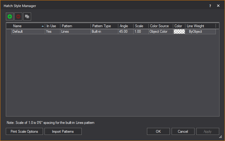225x141 pixels.
Task: Click the Pattern Type column header
Action: pyautogui.click(x=104, y=26)
